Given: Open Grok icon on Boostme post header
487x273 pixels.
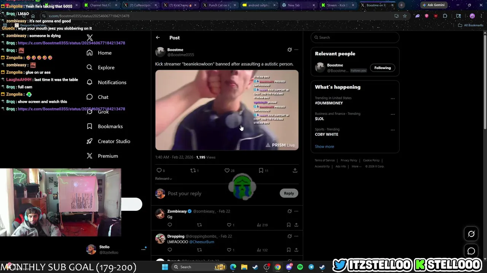Looking at the screenshot, I should point(290,50).
